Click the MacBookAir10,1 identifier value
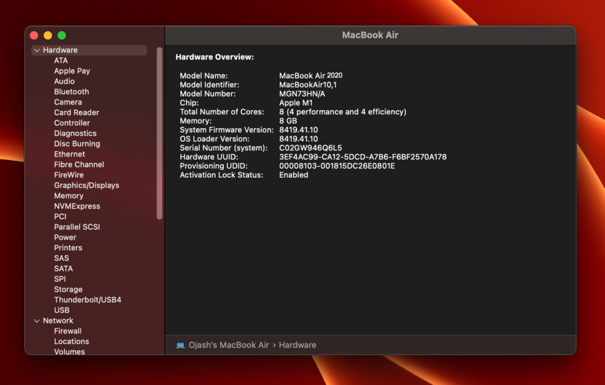The height and width of the screenshot is (385, 605). tap(308, 85)
